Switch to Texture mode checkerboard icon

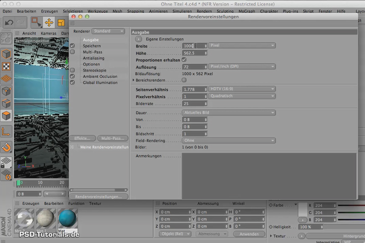[6, 67]
